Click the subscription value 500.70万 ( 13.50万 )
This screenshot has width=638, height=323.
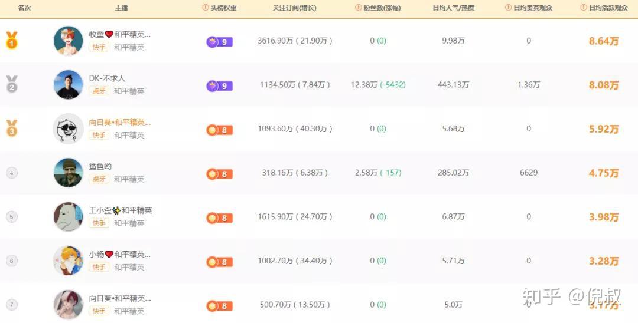coord(295,304)
